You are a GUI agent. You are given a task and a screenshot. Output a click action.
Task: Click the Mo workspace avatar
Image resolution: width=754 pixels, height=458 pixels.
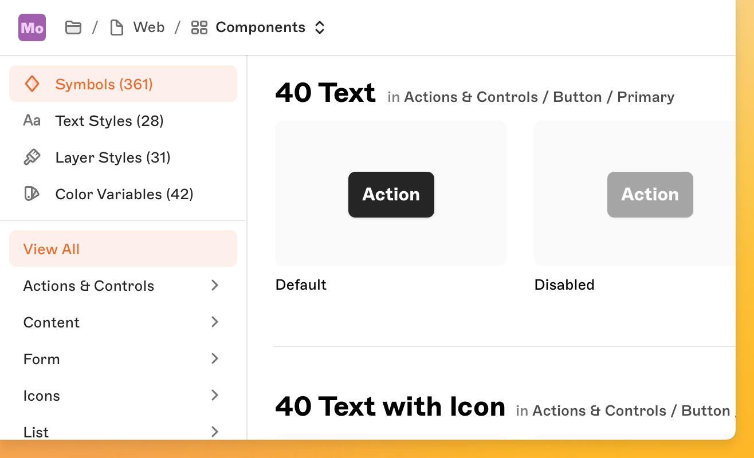click(x=32, y=27)
